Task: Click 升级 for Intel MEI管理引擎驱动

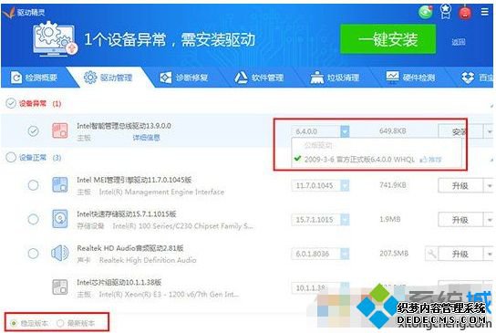Action: coord(460,186)
